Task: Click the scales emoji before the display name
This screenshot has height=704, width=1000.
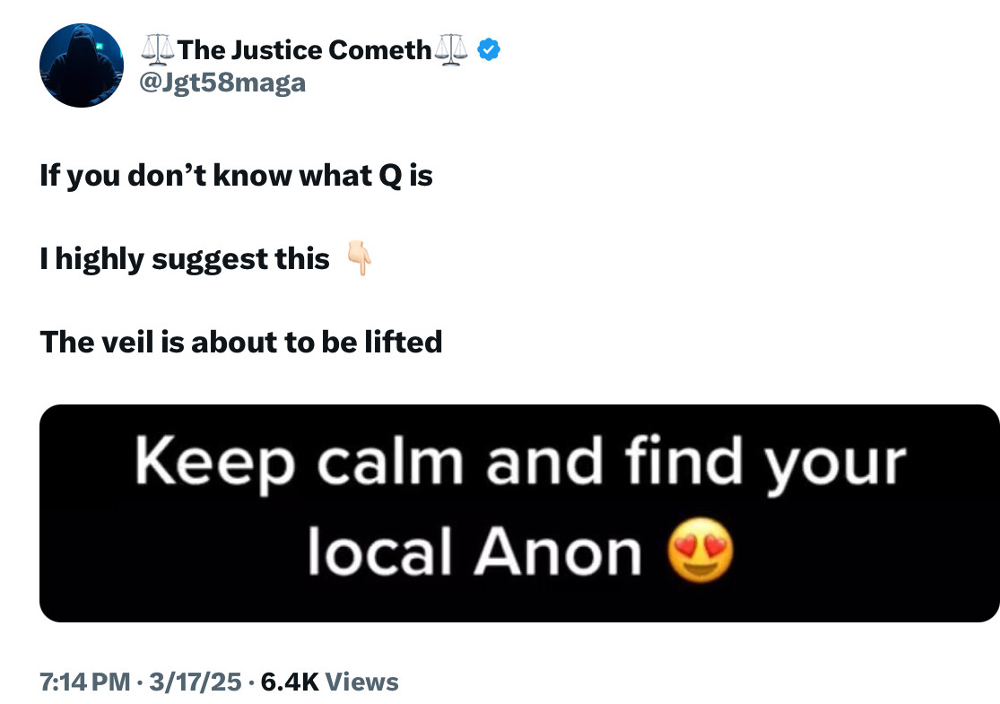Action: [158, 50]
